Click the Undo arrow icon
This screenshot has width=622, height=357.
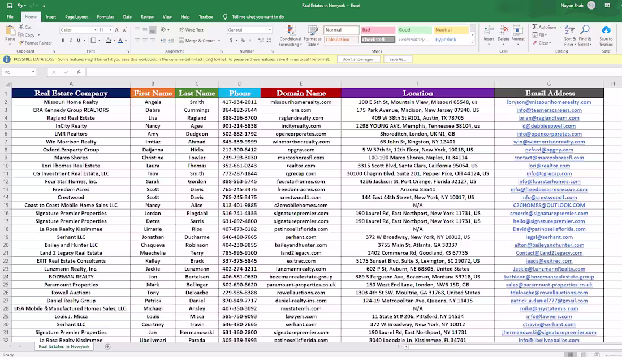tap(20, 6)
